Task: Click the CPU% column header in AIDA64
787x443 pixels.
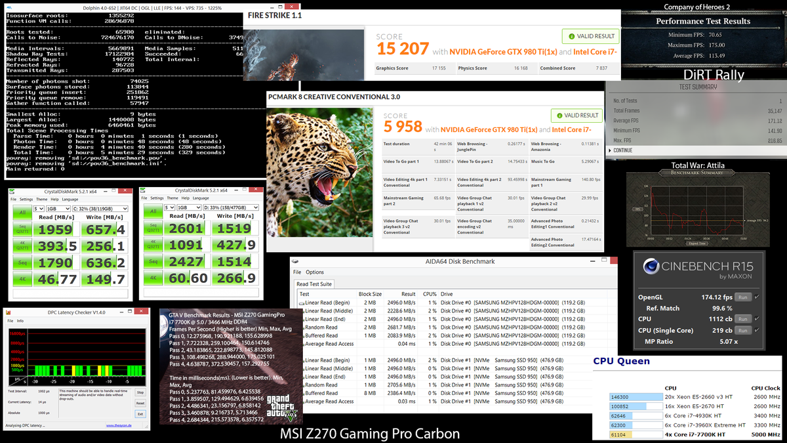Action: 430,294
